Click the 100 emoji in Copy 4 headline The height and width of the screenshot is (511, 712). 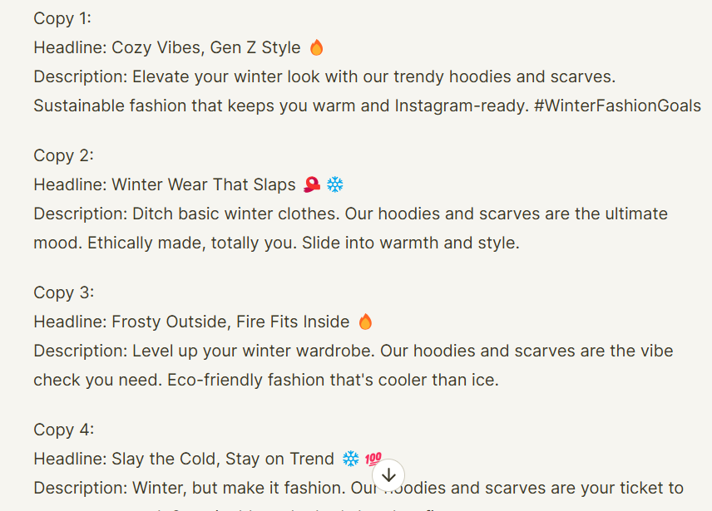pyautogui.click(x=373, y=459)
